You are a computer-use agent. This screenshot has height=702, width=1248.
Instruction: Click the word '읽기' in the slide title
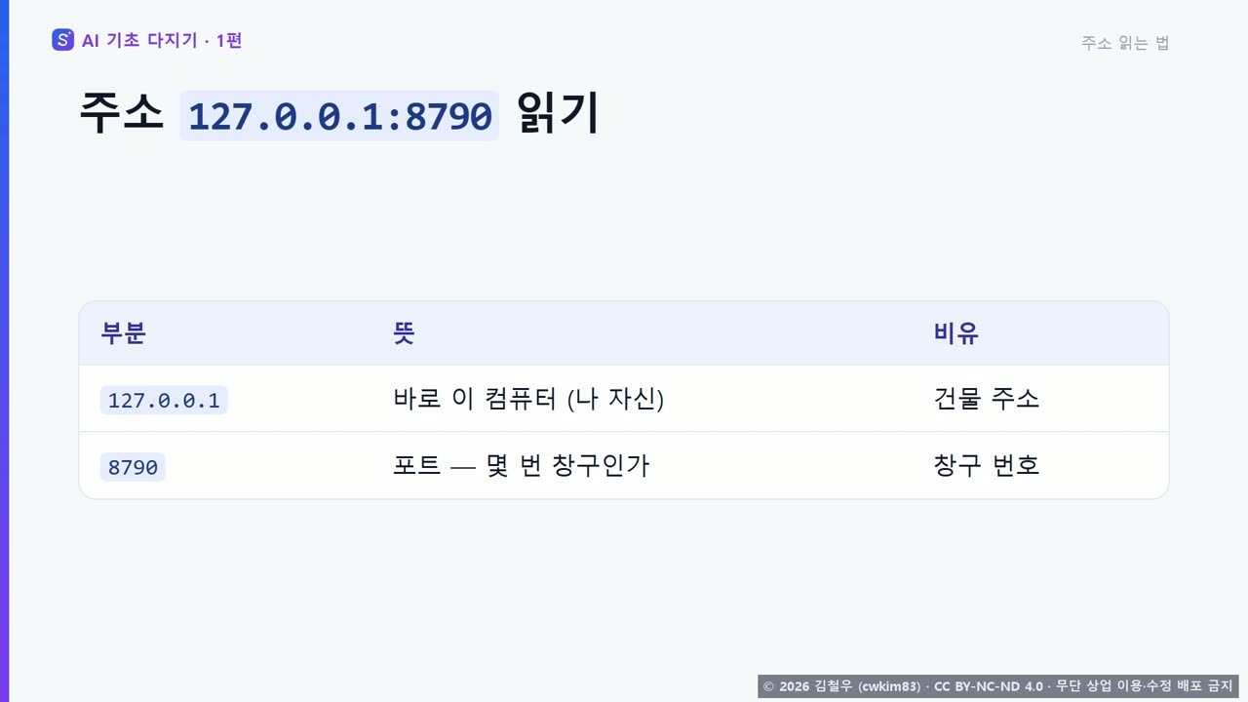tap(558, 113)
